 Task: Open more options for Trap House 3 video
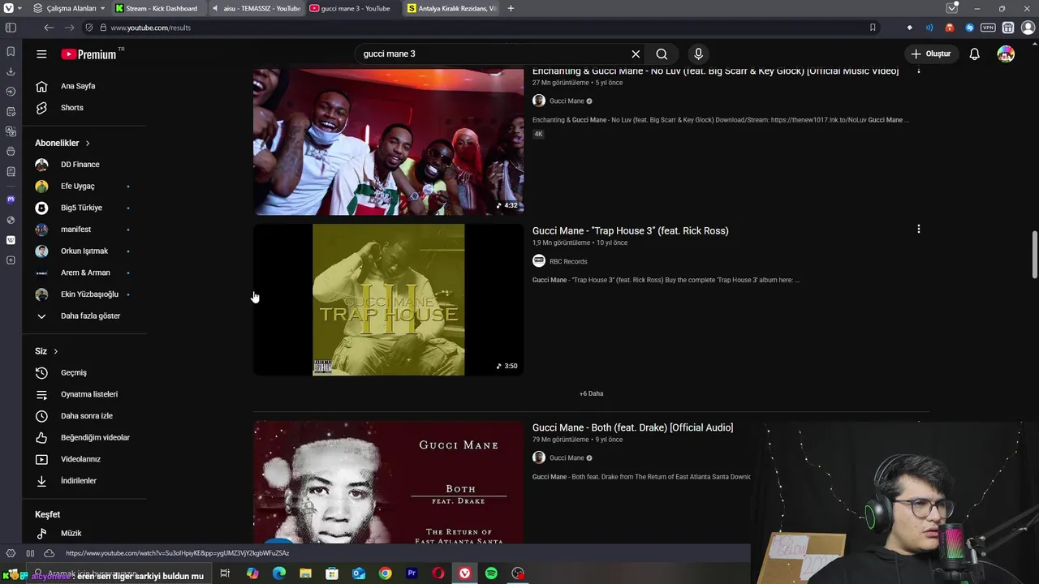918,230
